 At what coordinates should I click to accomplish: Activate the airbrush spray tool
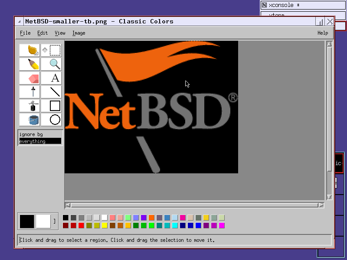point(29,106)
